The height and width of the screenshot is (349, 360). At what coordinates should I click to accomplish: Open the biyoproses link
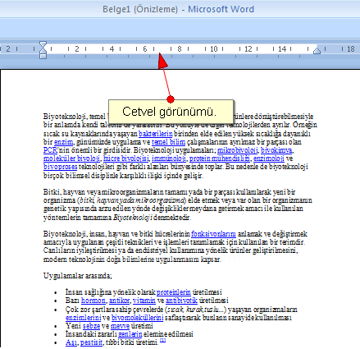[x=60, y=167]
